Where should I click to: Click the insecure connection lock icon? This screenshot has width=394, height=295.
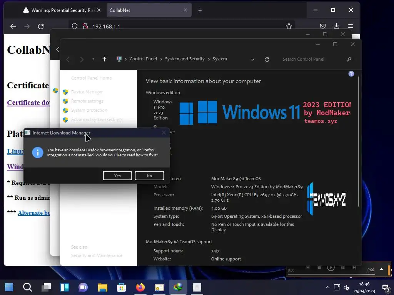85,26
